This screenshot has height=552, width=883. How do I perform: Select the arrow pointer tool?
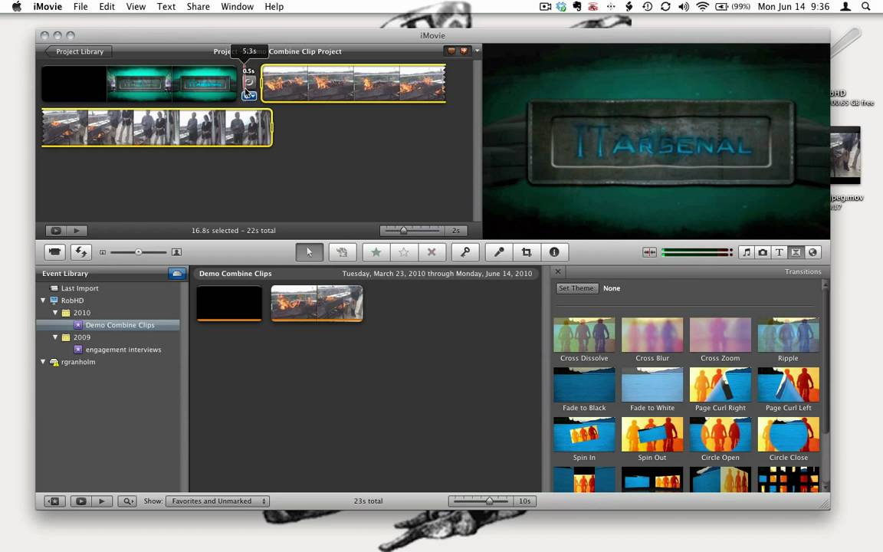[309, 252]
